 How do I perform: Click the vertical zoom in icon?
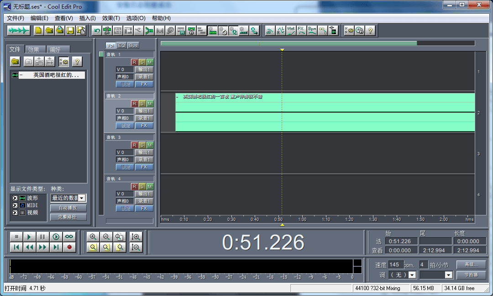pos(136,237)
